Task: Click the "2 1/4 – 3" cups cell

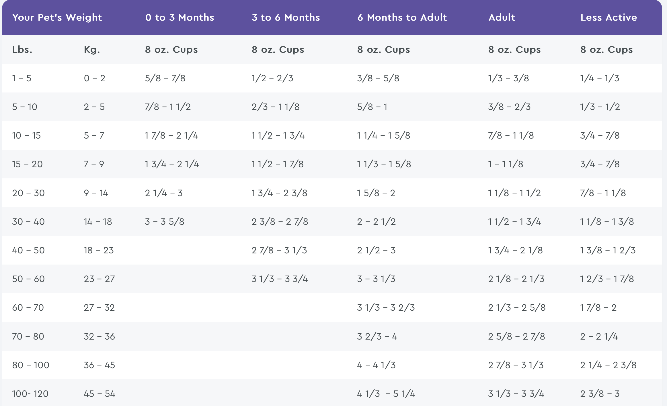Action: [x=164, y=193]
